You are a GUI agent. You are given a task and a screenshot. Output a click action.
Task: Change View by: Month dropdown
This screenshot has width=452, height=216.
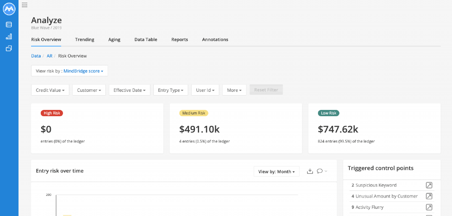(277, 172)
